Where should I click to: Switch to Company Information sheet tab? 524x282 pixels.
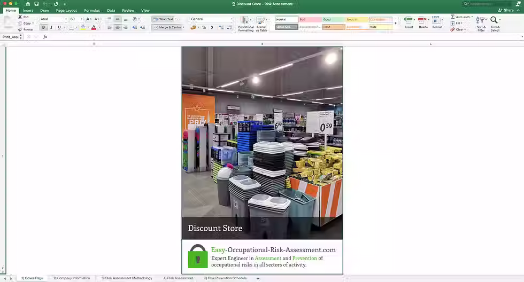pos(72,278)
